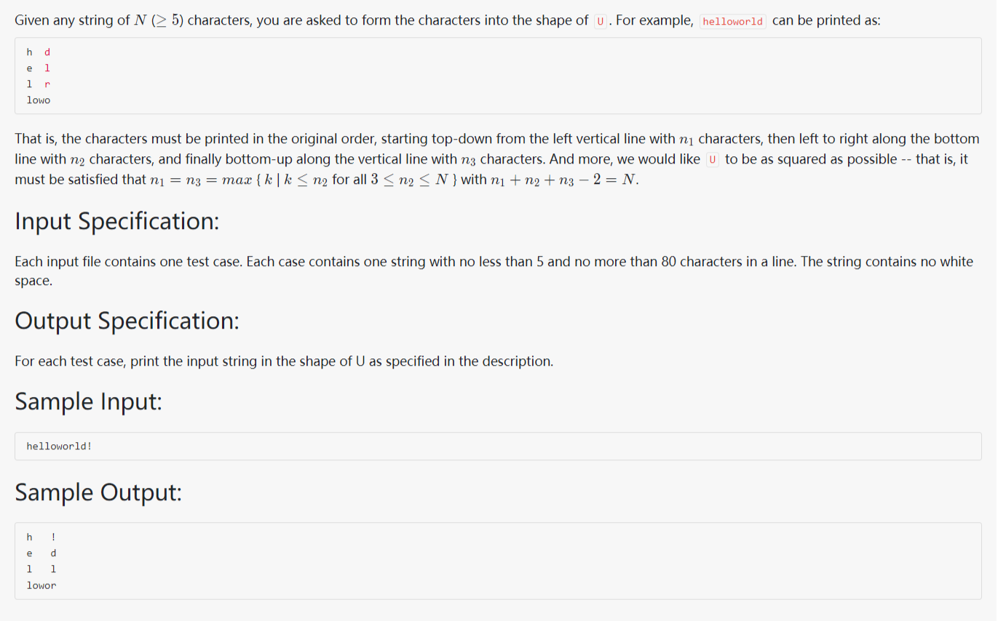Image resolution: width=998 pixels, height=621 pixels.
Task: Click "lowo" in the example code block
Action: coord(39,100)
